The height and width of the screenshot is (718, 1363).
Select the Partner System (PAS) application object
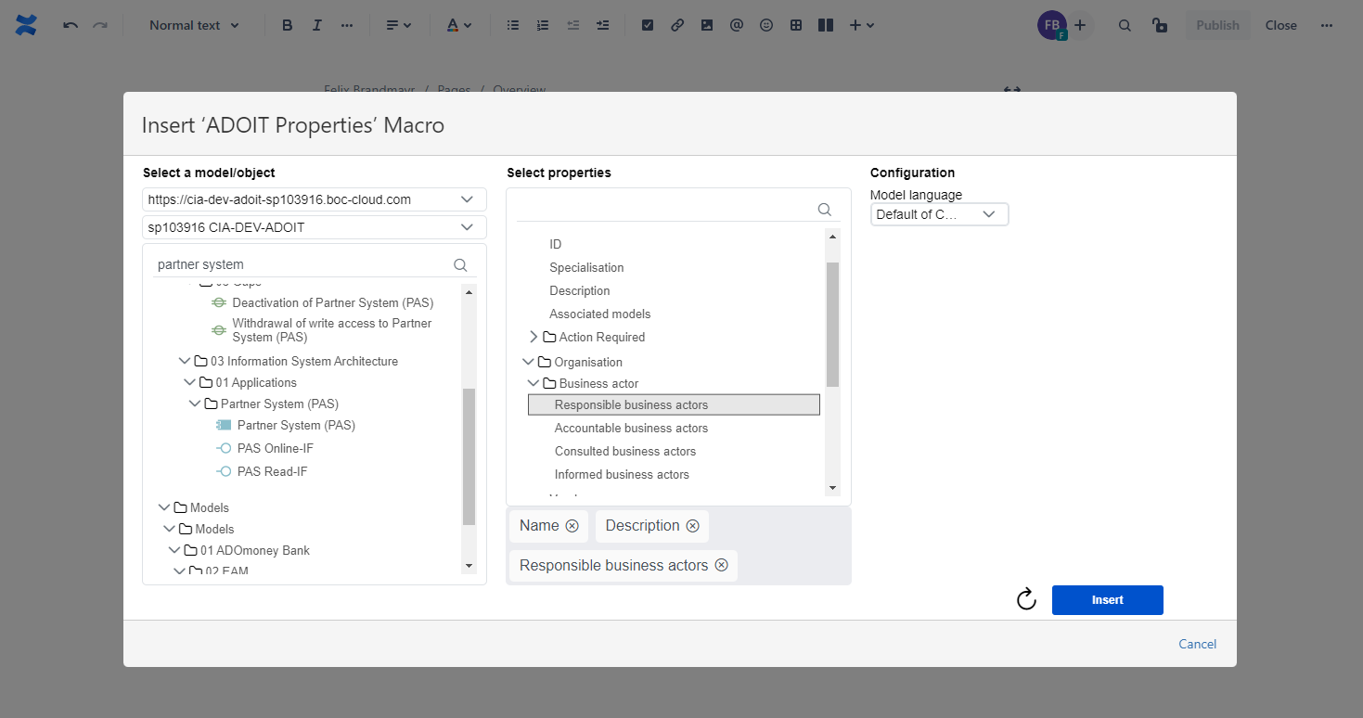(x=295, y=426)
